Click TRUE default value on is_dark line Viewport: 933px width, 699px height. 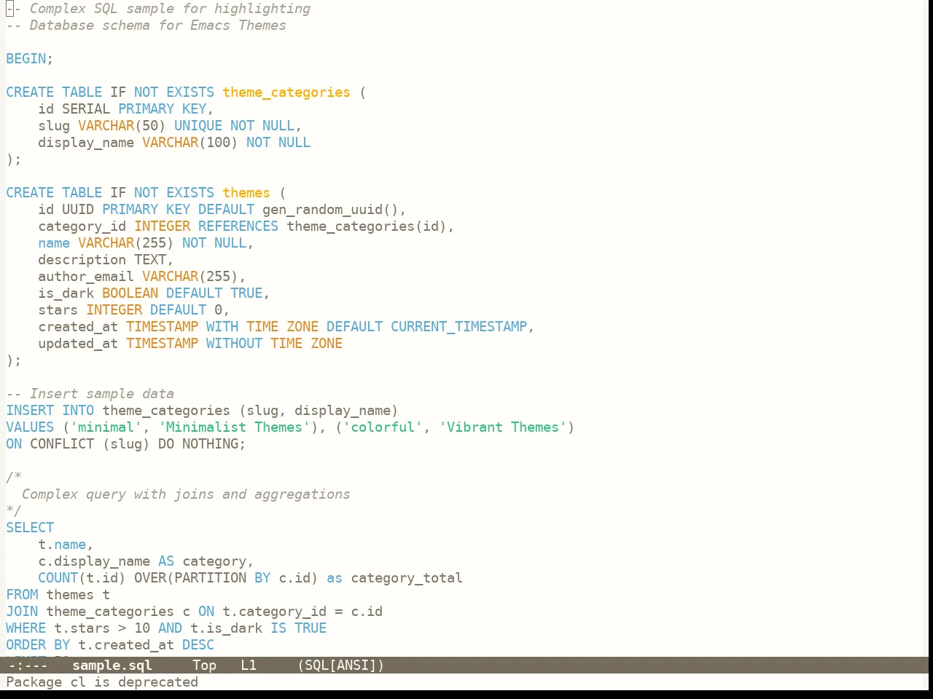pyautogui.click(x=246, y=293)
